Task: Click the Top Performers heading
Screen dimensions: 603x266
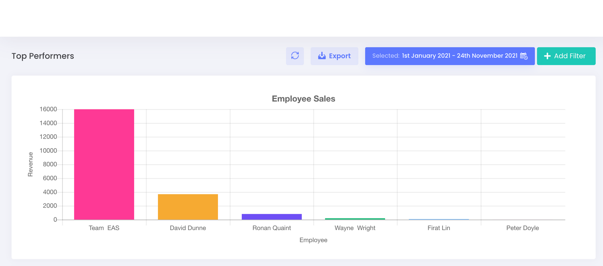Action: (x=43, y=56)
